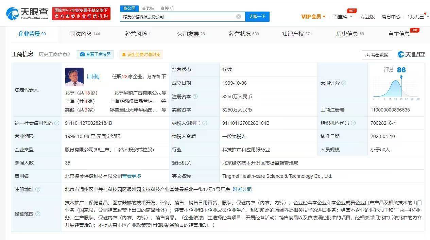The width and height of the screenshot is (430, 240).
Task: Select 北京经济技术开发区市场监督管理局 text
Action: 260,163
